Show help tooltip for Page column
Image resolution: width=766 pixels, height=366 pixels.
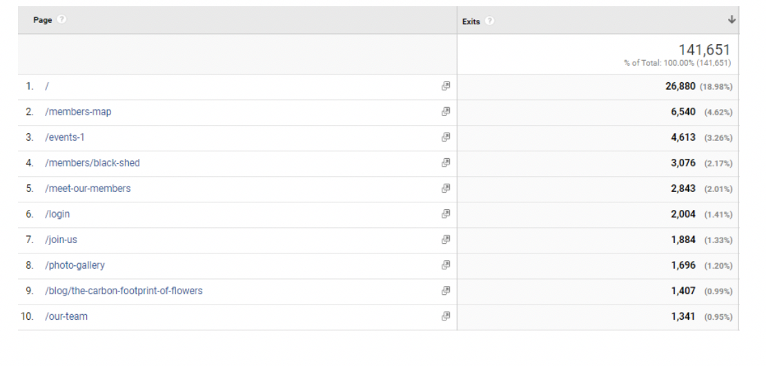pos(61,20)
